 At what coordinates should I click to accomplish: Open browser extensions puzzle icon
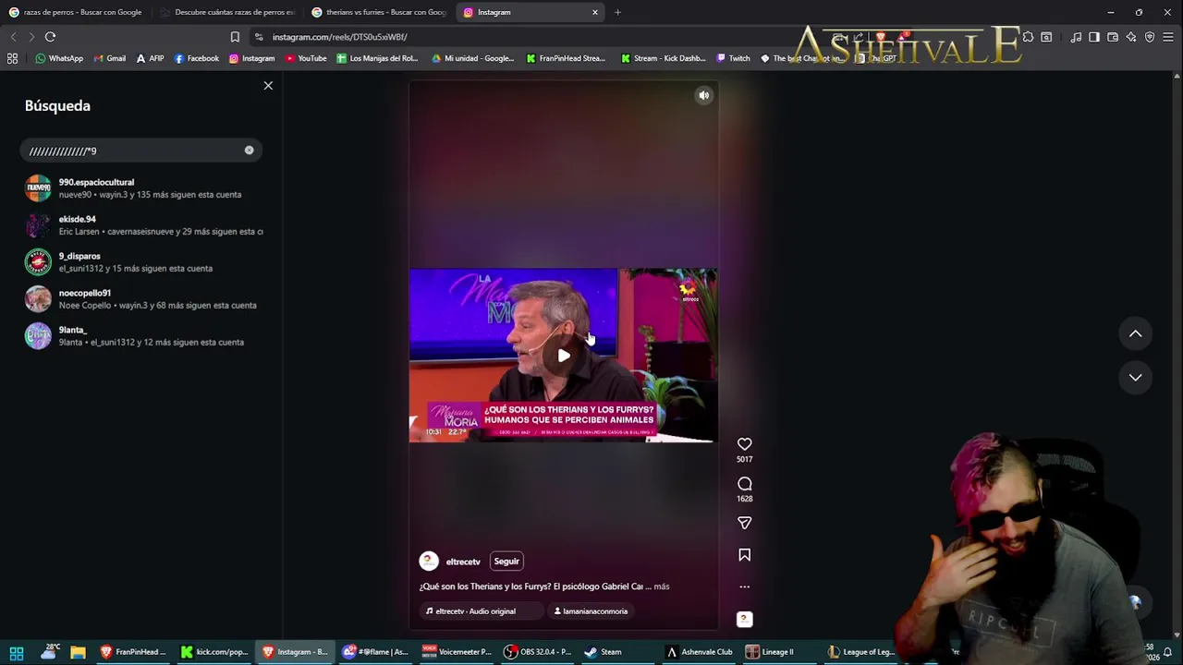click(1028, 37)
